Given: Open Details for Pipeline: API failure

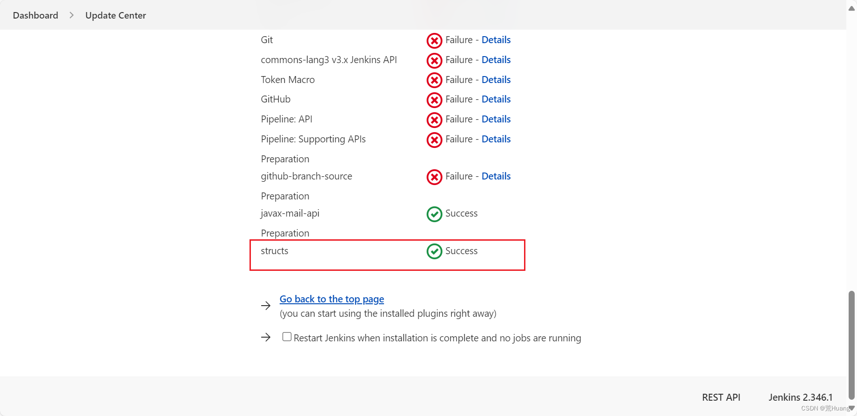Looking at the screenshot, I should [496, 119].
